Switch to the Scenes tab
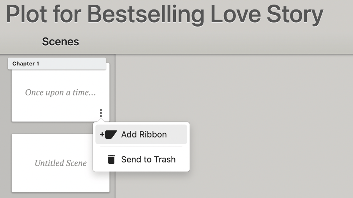The image size is (353, 198). pyautogui.click(x=60, y=42)
